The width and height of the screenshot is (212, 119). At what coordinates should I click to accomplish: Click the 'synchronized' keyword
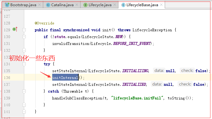[76, 30]
